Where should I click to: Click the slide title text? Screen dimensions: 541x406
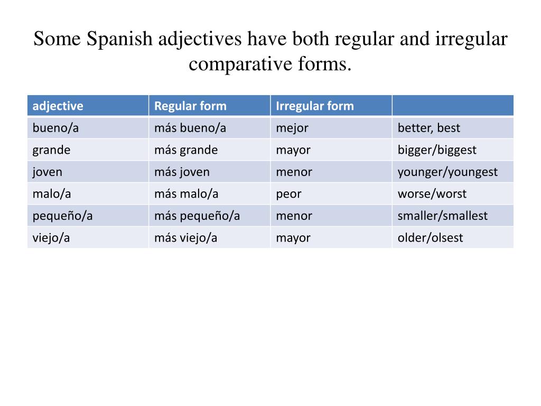point(270,51)
